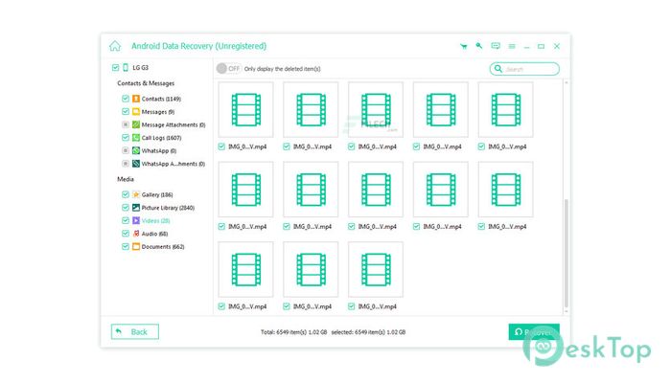This screenshot has width=671, height=383.
Task: Click the Videos play icon
Action: [x=136, y=220]
